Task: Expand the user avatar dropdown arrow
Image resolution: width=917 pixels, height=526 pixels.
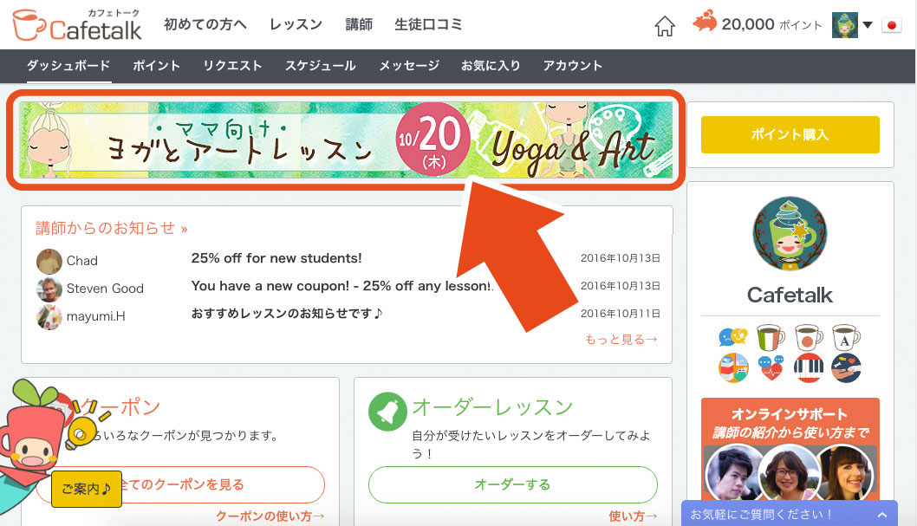Action: tap(868, 25)
